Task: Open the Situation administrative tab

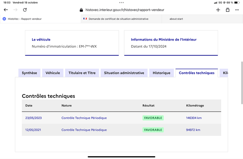Action: [124, 73]
